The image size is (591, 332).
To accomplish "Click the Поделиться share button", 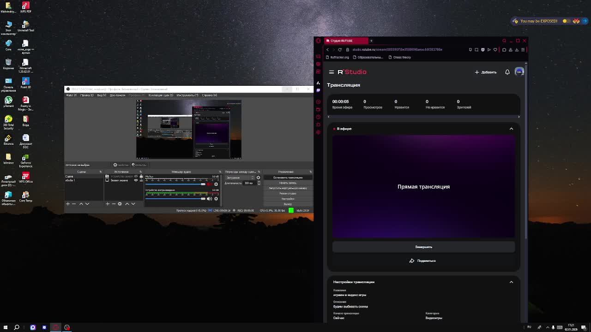I will click(x=422, y=261).
